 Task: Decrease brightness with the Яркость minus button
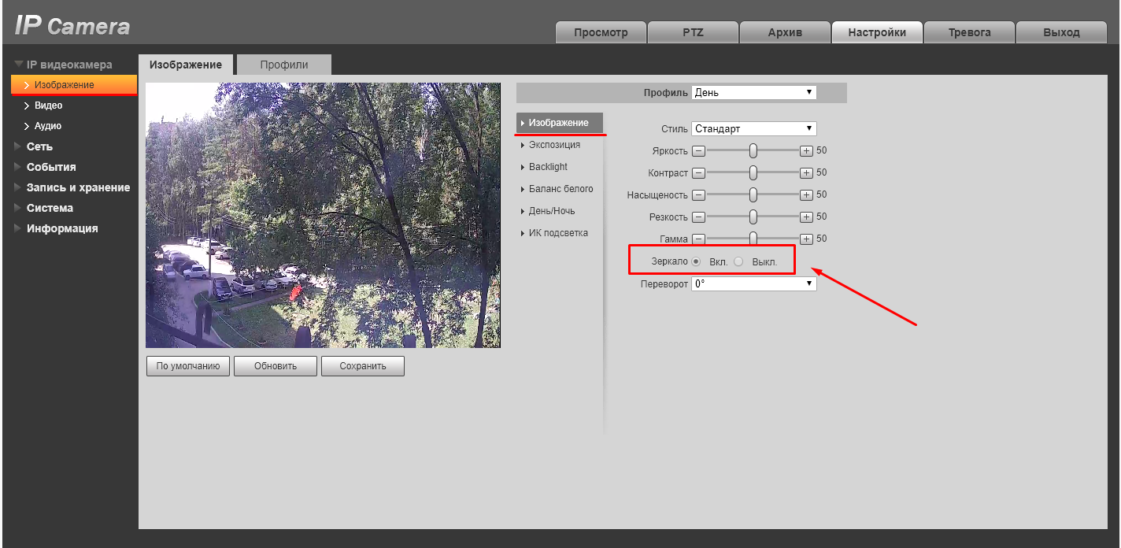[x=697, y=150]
